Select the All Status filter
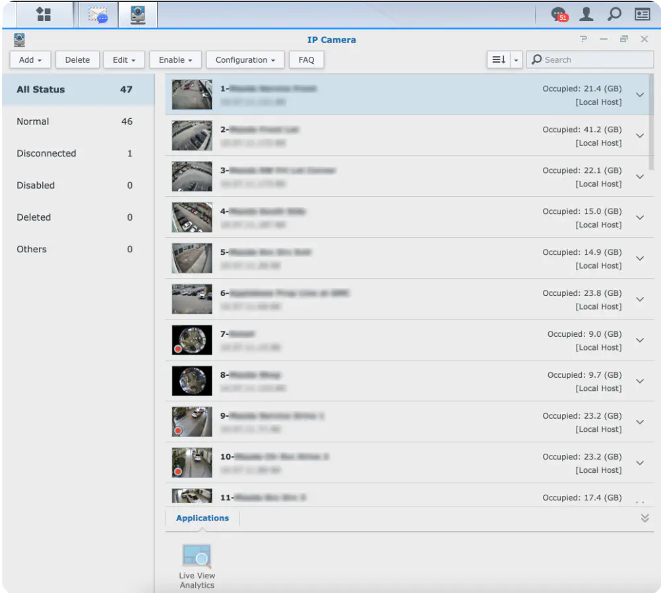661x593 pixels. click(78, 89)
